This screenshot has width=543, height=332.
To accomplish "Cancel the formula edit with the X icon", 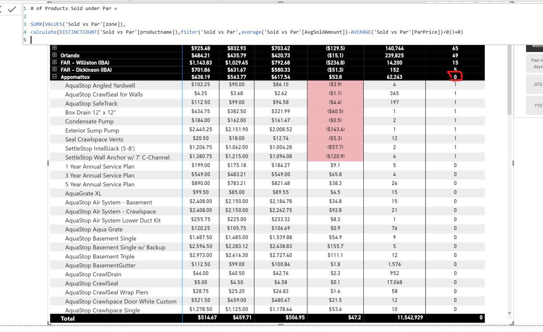I will point(1,9).
